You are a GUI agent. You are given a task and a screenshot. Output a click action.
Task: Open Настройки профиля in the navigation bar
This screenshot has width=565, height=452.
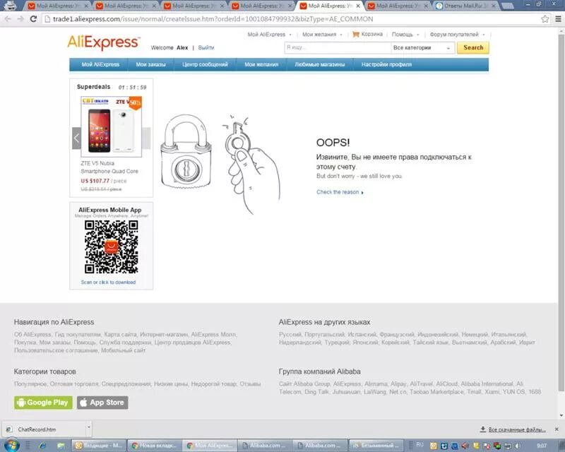(x=386, y=64)
